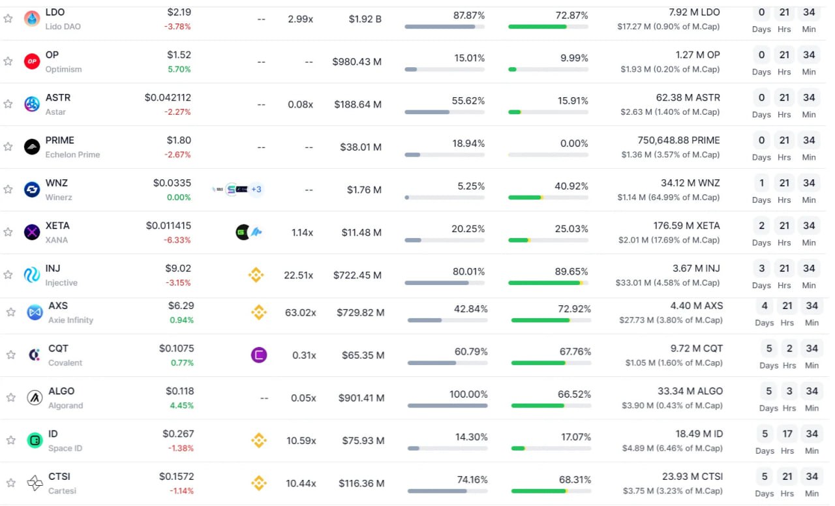This screenshot has height=506, width=835.
Task: Star the XETA XANA row
Action: [8, 232]
